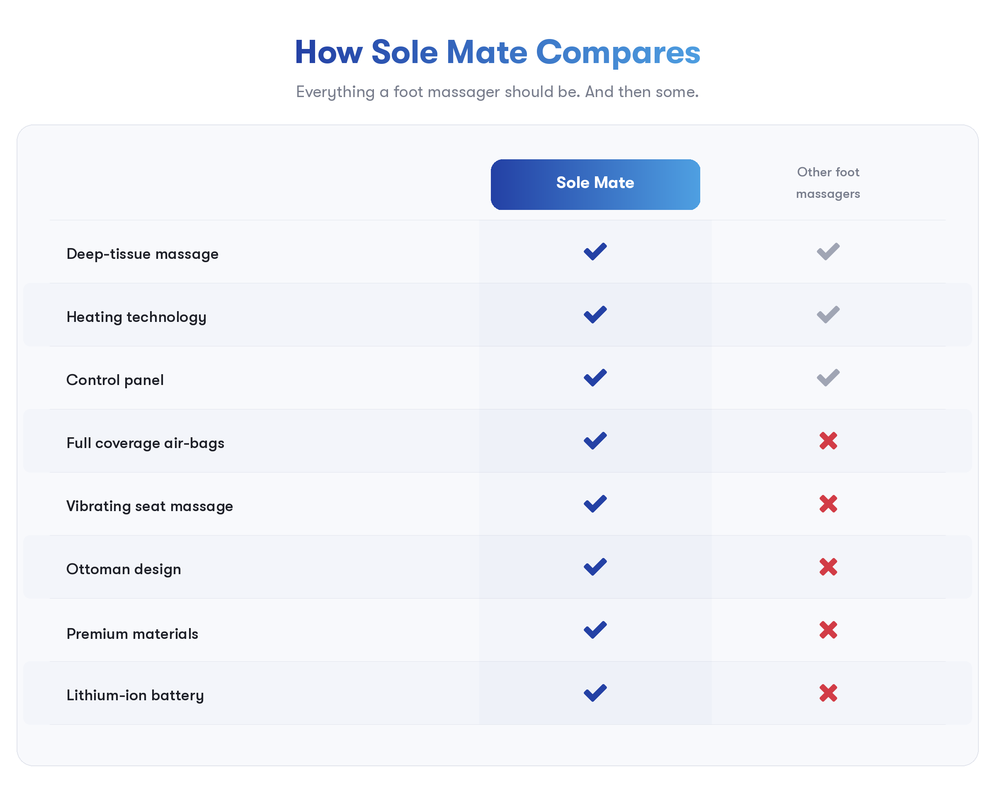This screenshot has height=799, width=995.
Task: Click the "How Sole Mate Compares" heading
Action: point(497,52)
